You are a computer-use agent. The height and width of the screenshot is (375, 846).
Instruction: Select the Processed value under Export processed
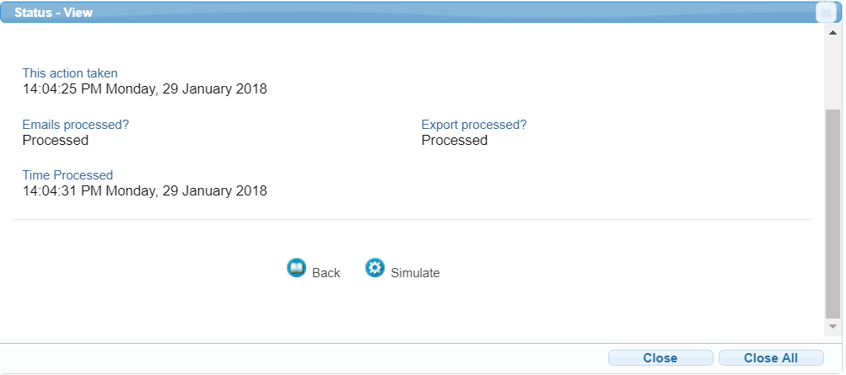point(455,140)
